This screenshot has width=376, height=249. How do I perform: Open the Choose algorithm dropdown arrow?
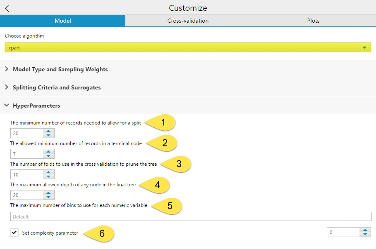[x=364, y=47]
